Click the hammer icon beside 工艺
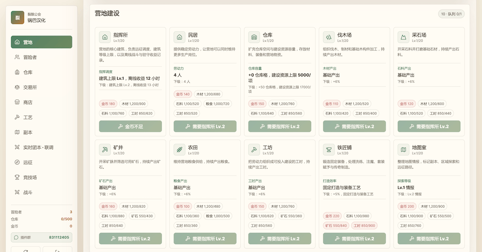This screenshot has height=252, width=482. coord(17,117)
